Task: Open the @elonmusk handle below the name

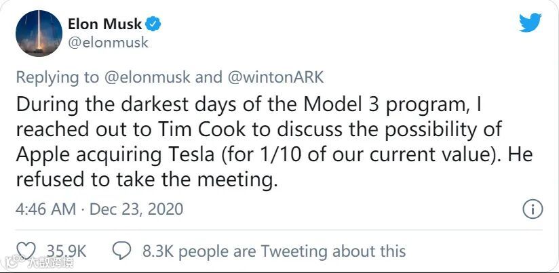Action: 108,43
